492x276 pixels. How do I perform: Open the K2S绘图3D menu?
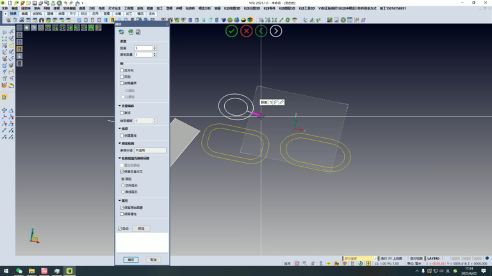pos(232,8)
